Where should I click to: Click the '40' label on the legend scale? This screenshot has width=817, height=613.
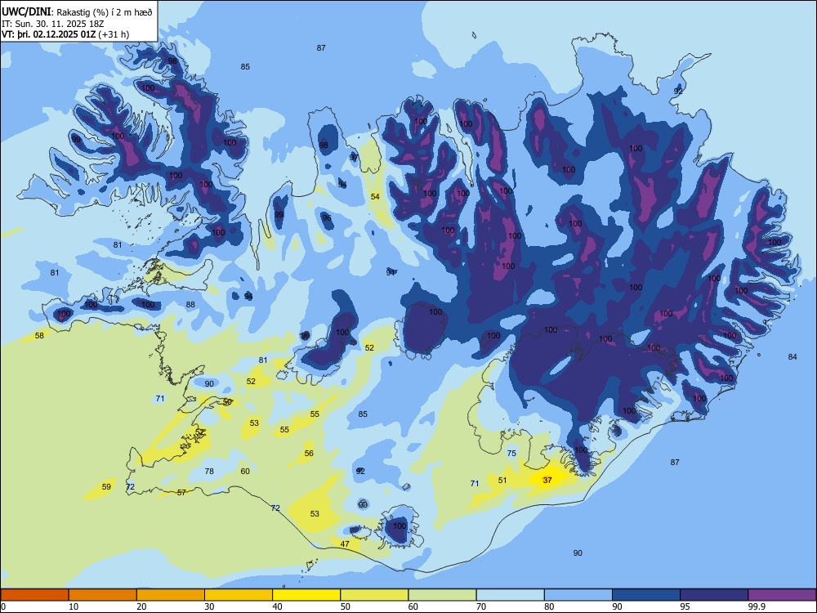click(x=277, y=606)
